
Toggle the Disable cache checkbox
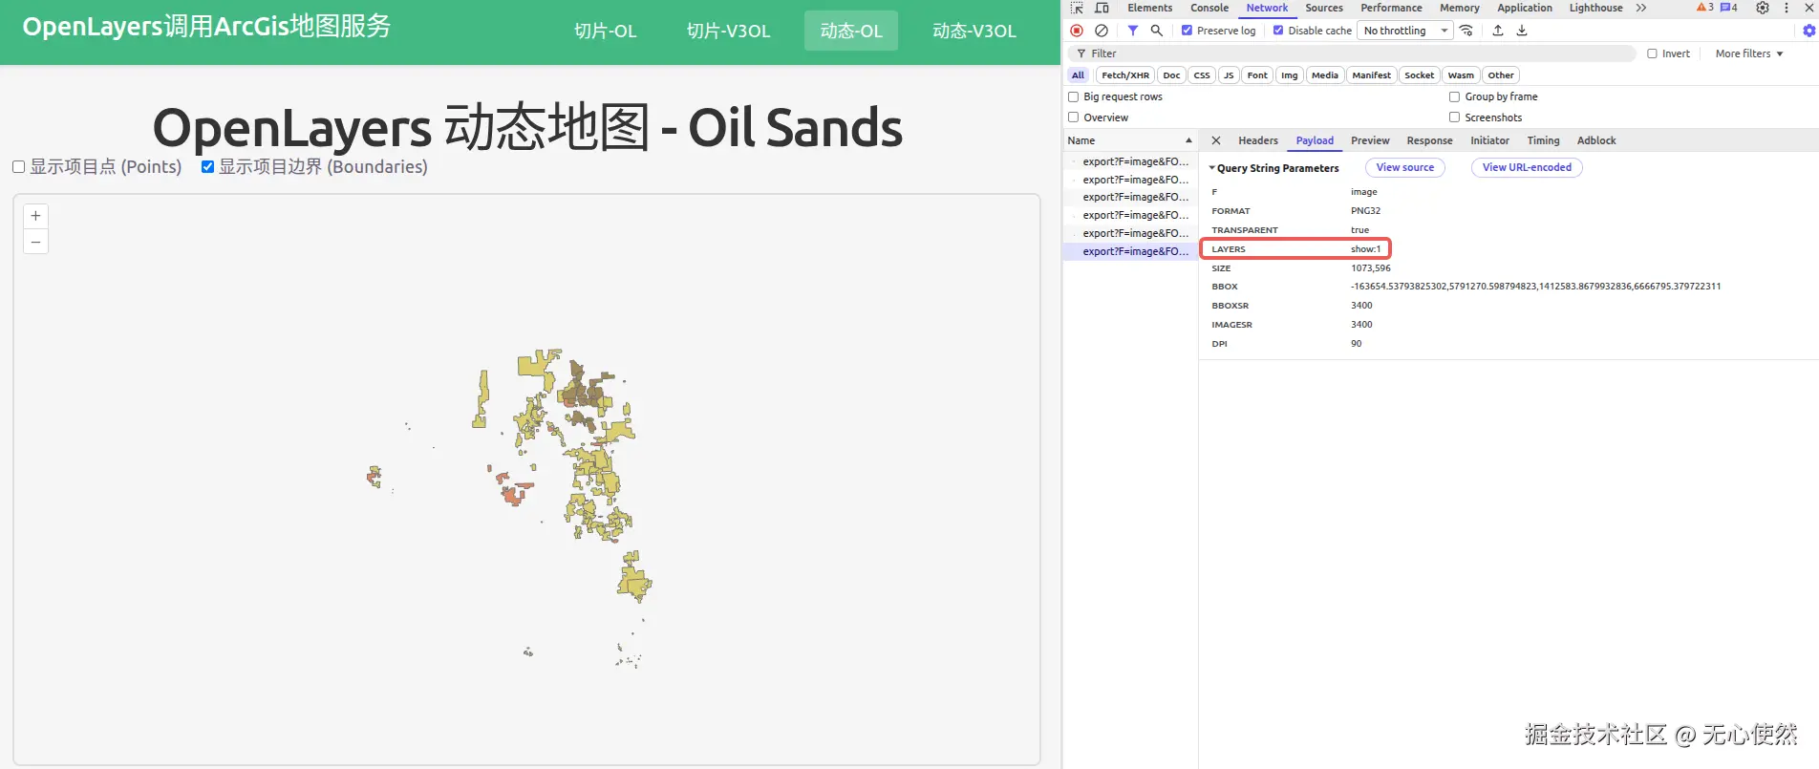(x=1278, y=31)
